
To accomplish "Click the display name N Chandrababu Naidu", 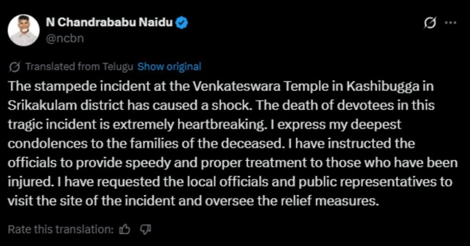I will [x=109, y=22].
